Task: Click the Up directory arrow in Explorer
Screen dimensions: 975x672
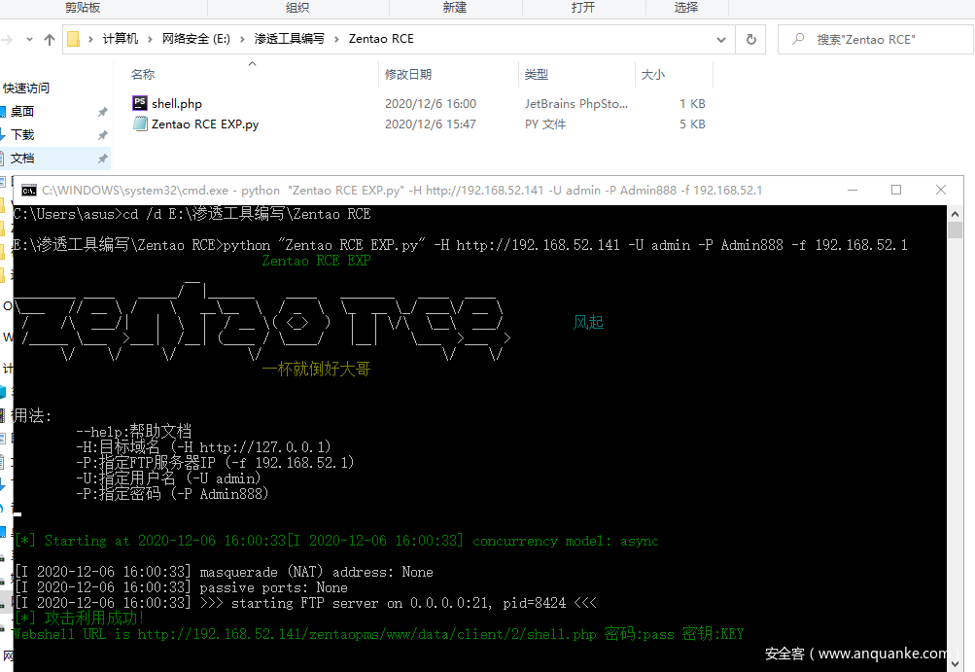Action: coord(50,39)
